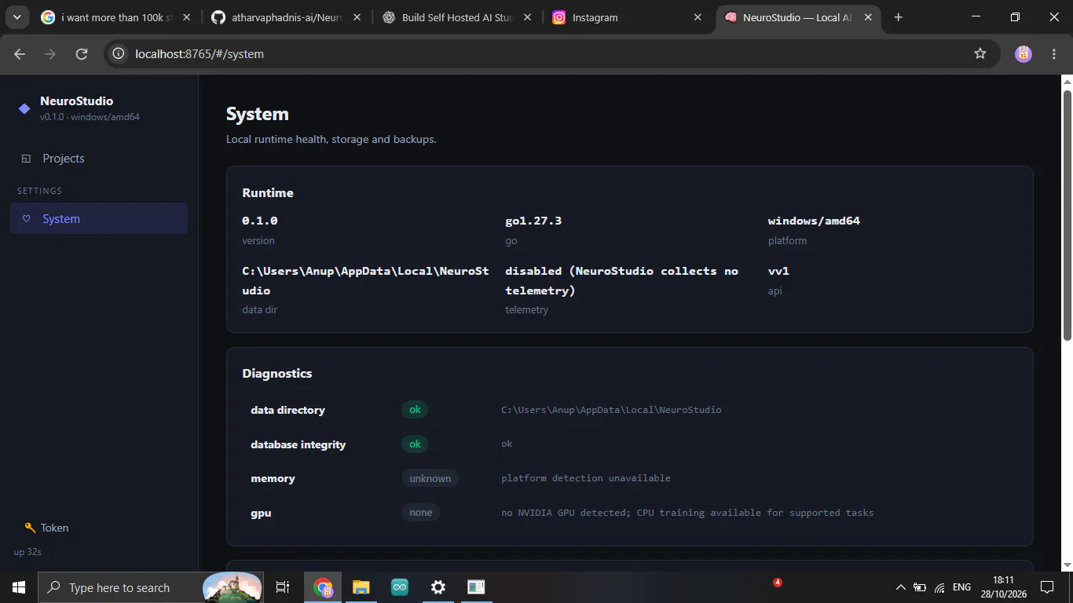Reload the page with the refresh icon

click(x=81, y=53)
